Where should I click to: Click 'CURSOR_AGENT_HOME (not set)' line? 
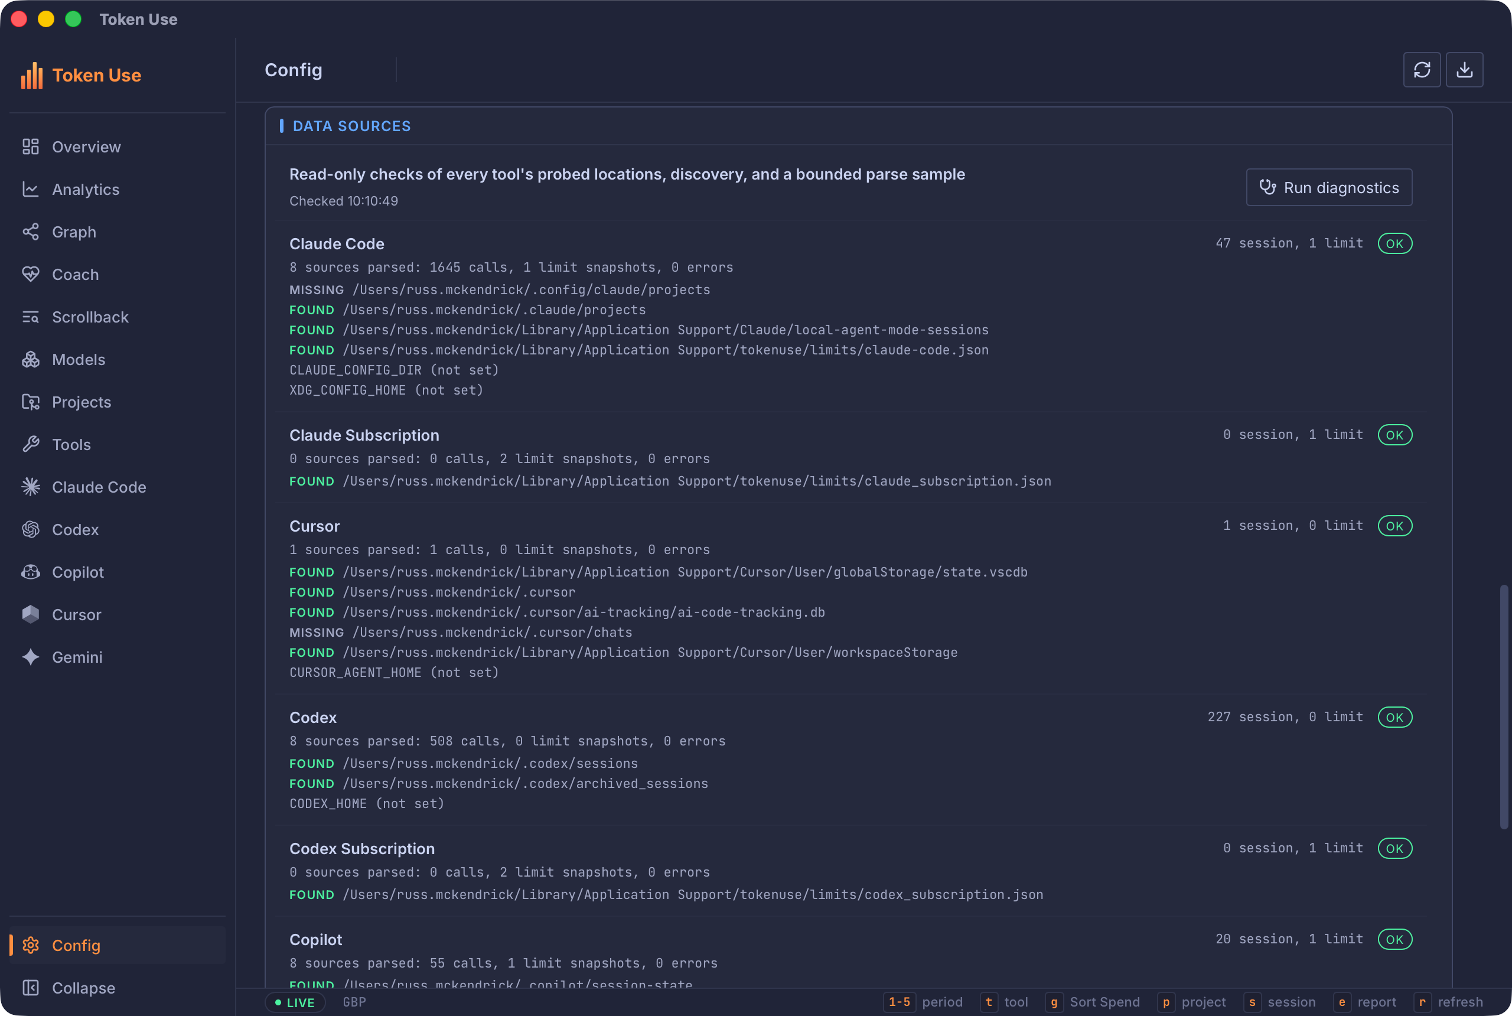[394, 673]
